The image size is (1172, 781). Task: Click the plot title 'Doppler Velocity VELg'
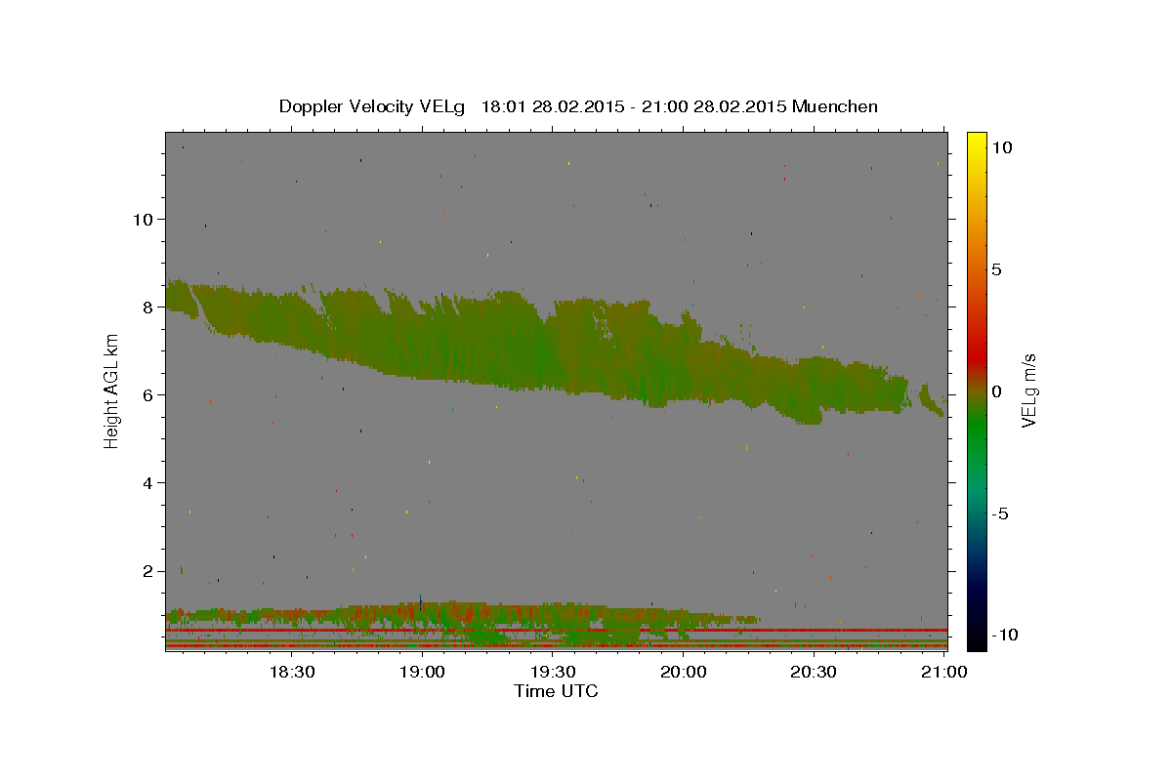click(x=371, y=106)
